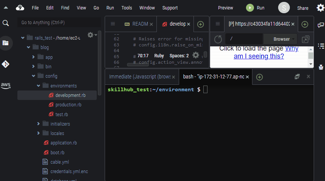Viewport: 325px width, 181px height.
Task: Open application.rb in file tree
Action: coord(63,143)
